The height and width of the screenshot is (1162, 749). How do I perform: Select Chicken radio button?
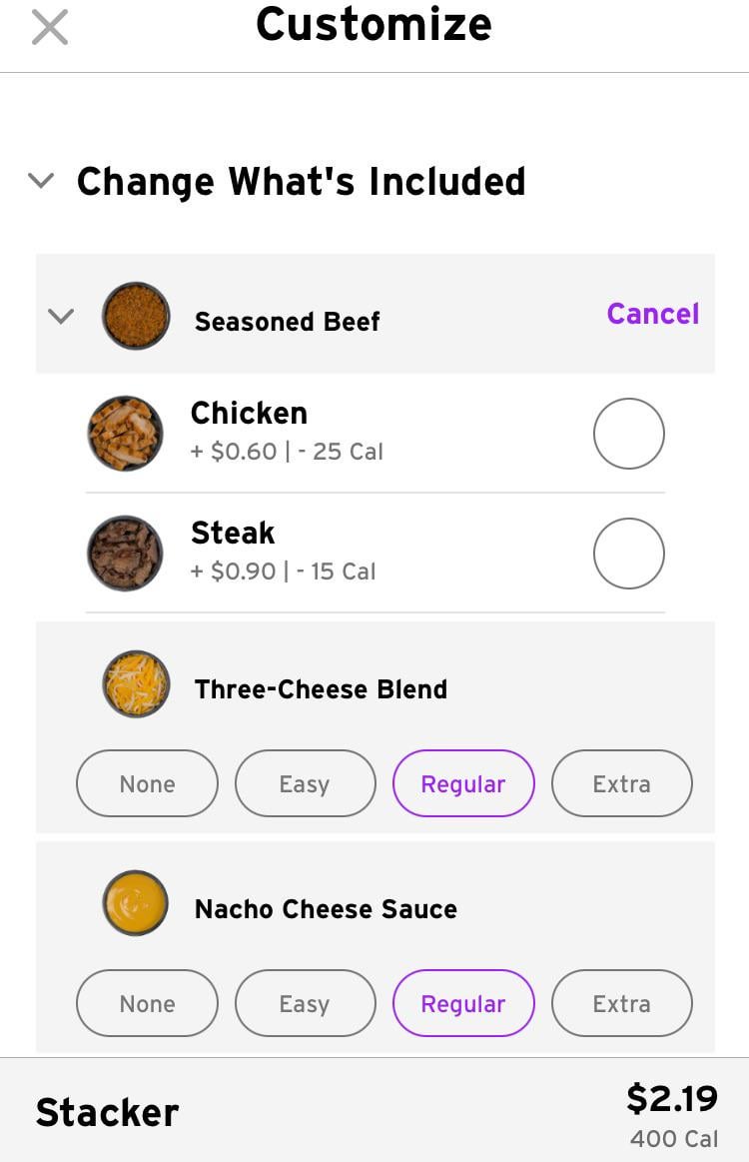[629, 434]
